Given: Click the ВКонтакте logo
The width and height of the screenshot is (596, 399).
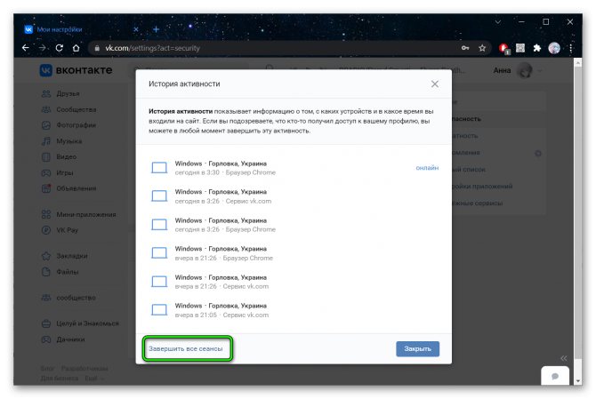Looking at the screenshot, I should tap(76, 70).
